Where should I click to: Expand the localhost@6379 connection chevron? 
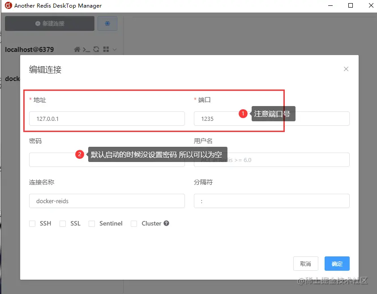pyautogui.click(x=115, y=50)
